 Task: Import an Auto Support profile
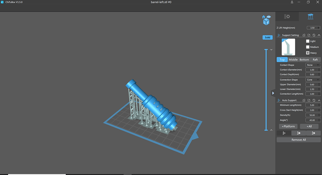tap(304, 100)
